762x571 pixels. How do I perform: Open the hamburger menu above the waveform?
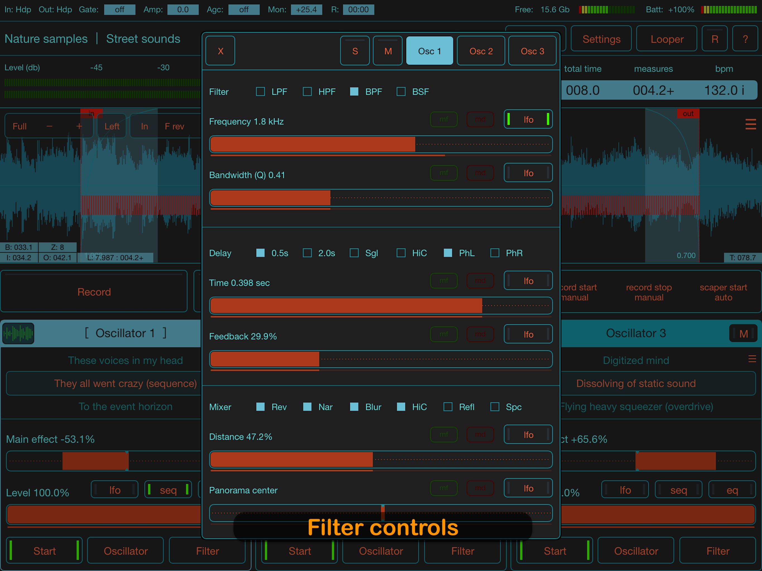(x=750, y=124)
